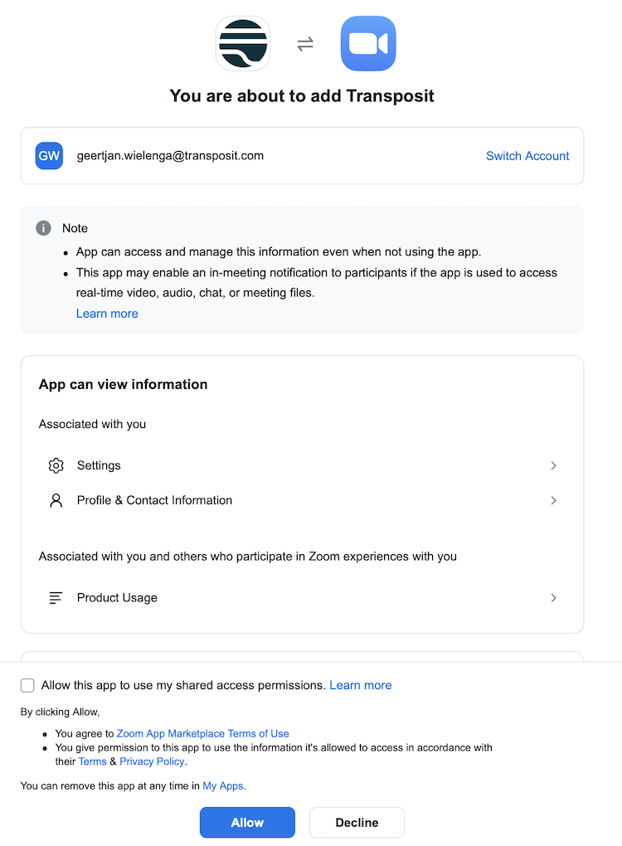Go to My Apps link
Screen dimensions: 622x846
223,785
